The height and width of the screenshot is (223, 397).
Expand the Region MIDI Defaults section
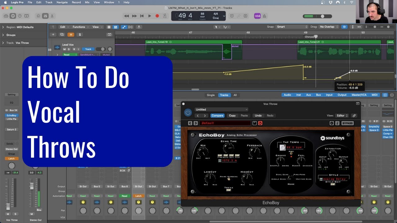3,27
